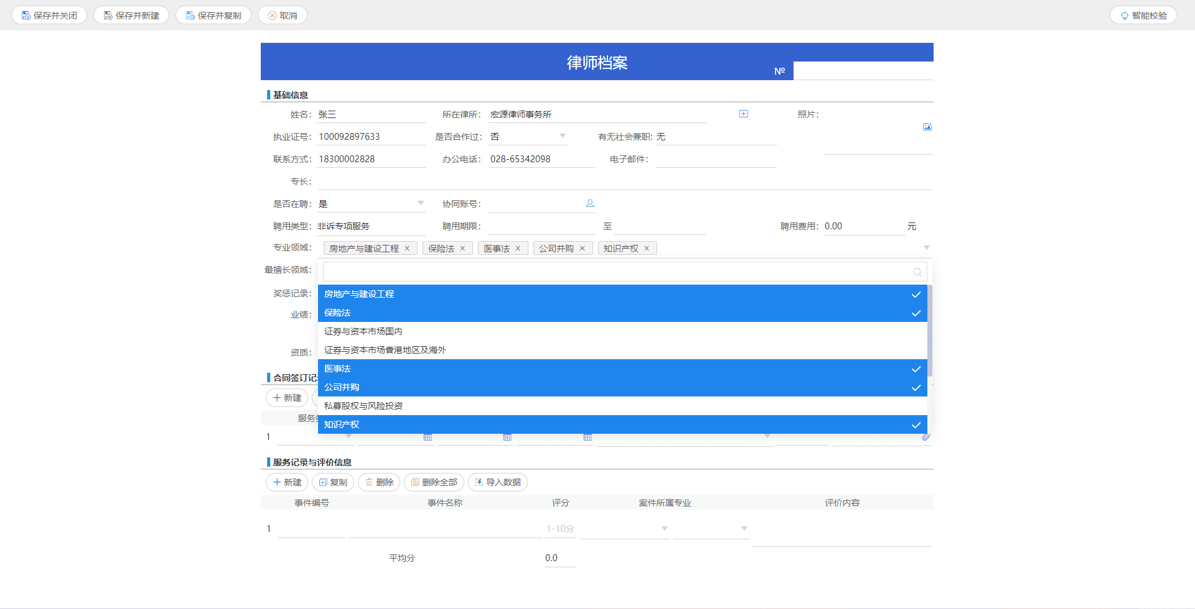Screen dimensions: 1195x609
Task: Select the 证券与资本市场香港地区及海外 option
Action: (622, 350)
